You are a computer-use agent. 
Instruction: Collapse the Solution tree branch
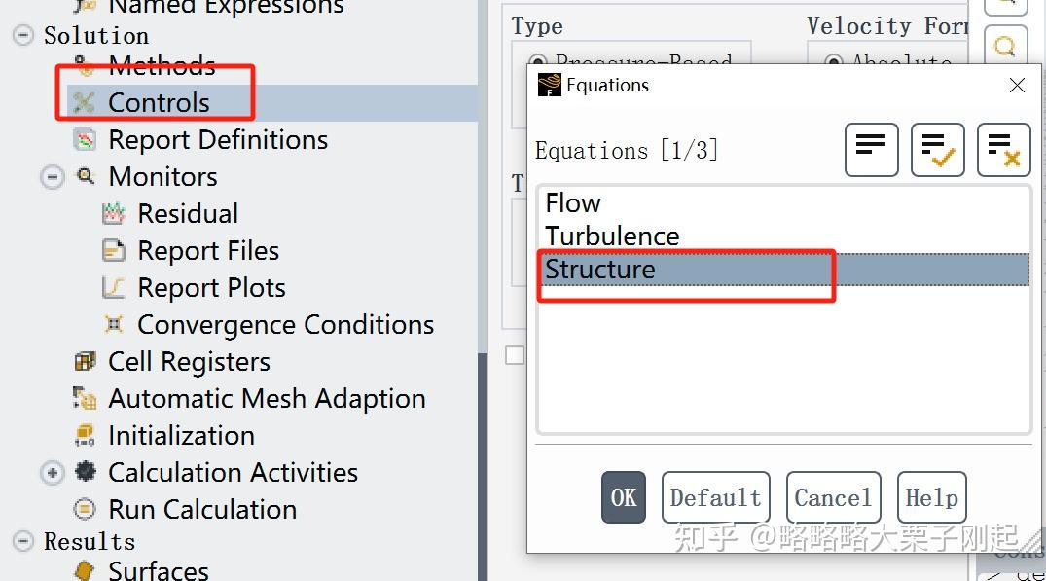22,36
